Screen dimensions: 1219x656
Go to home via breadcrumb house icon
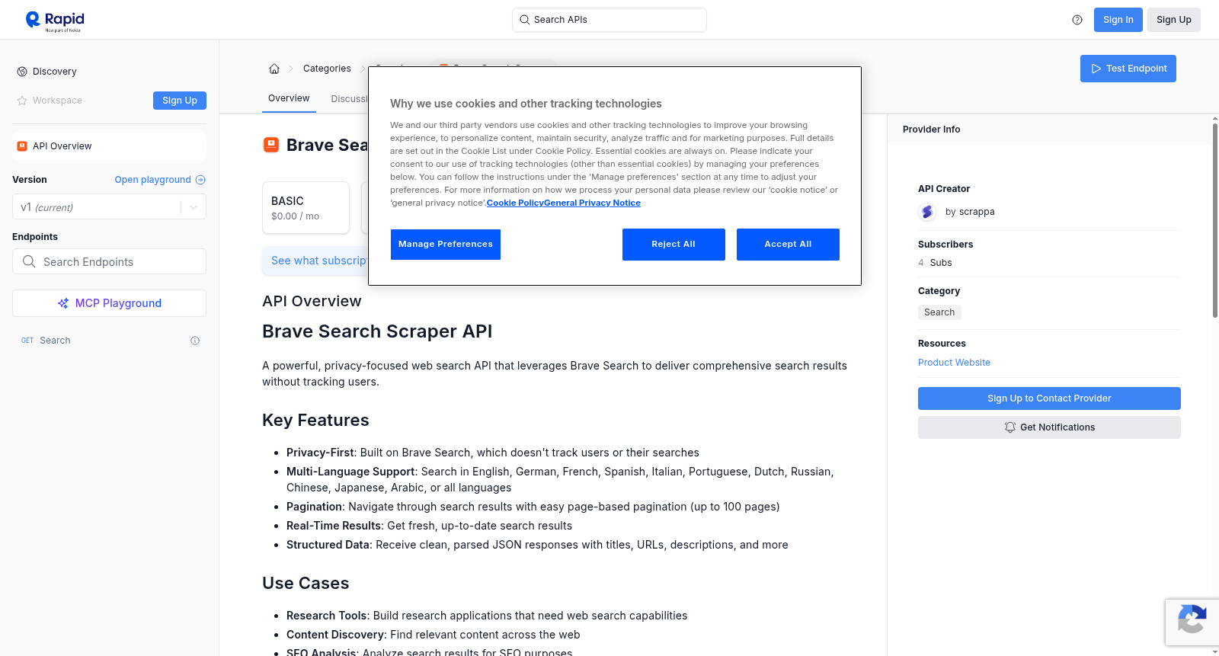[x=274, y=69]
